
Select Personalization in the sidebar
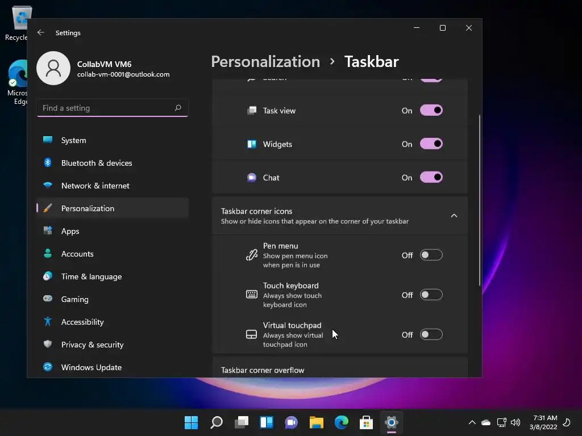click(x=113, y=208)
